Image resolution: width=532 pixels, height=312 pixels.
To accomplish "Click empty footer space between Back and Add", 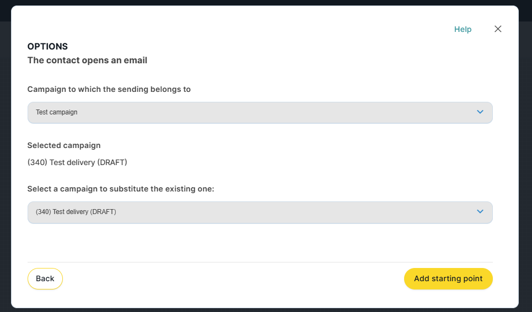I will pyautogui.click(x=232, y=279).
